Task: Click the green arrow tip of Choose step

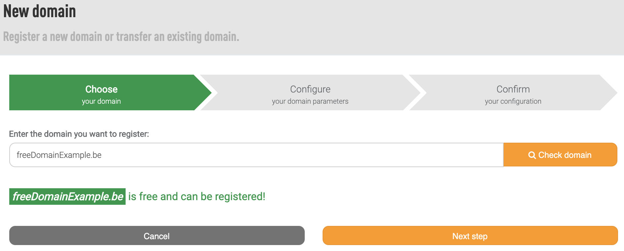Action: (x=204, y=92)
